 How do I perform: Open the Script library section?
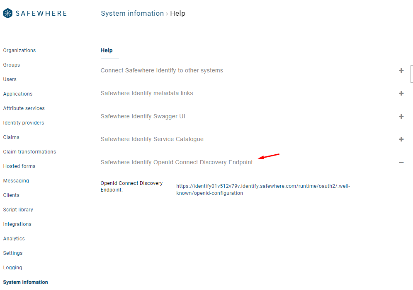pyautogui.click(x=18, y=210)
